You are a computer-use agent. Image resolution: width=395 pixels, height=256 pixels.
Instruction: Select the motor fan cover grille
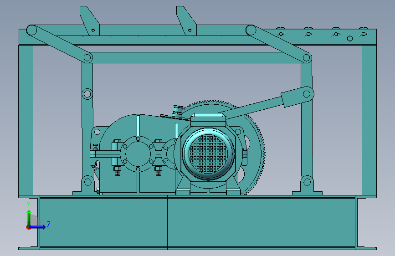coord(208,154)
